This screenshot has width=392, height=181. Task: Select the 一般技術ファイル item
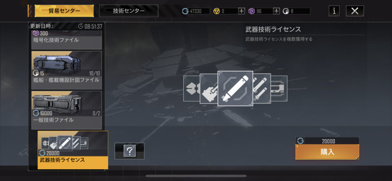point(67,110)
